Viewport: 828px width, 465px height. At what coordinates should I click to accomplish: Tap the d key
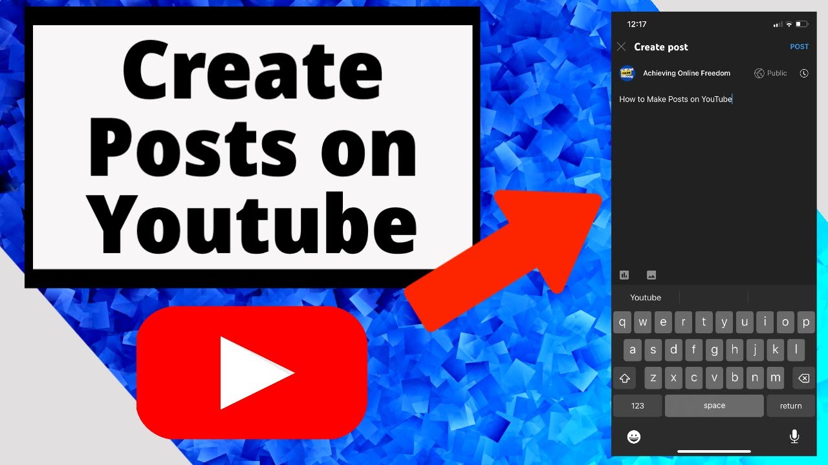(673, 350)
